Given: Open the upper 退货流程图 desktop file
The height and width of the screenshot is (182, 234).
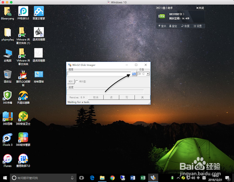Looking at the screenshot, I should 39,34.
